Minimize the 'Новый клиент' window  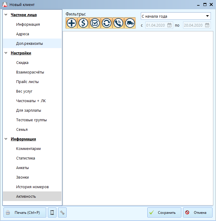pyautogui.click(x=198, y=5)
